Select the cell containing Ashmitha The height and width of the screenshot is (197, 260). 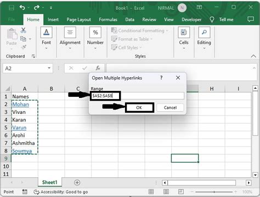click(25, 143)
